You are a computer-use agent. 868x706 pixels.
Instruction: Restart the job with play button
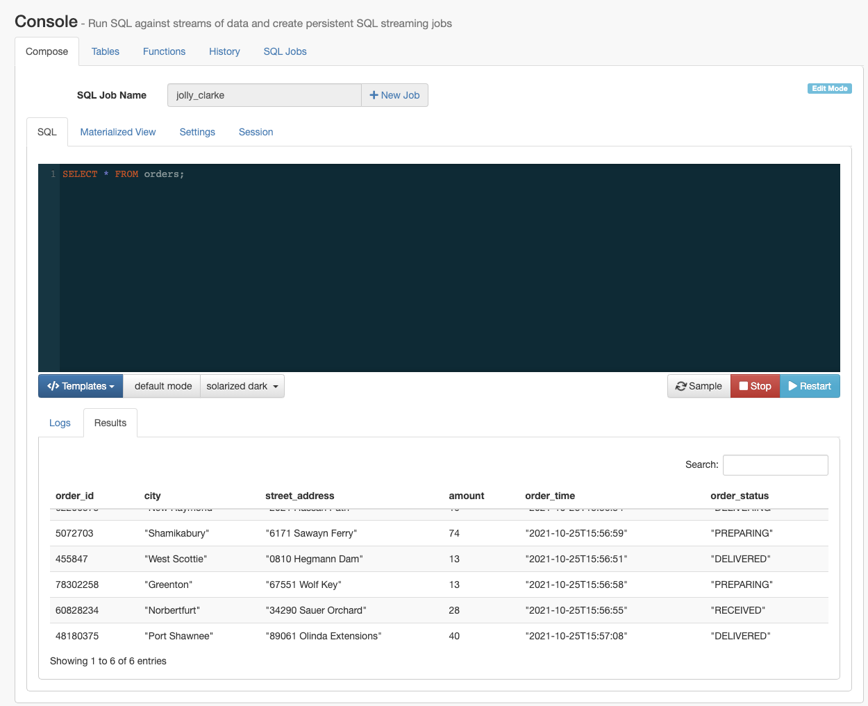[810, 386]
